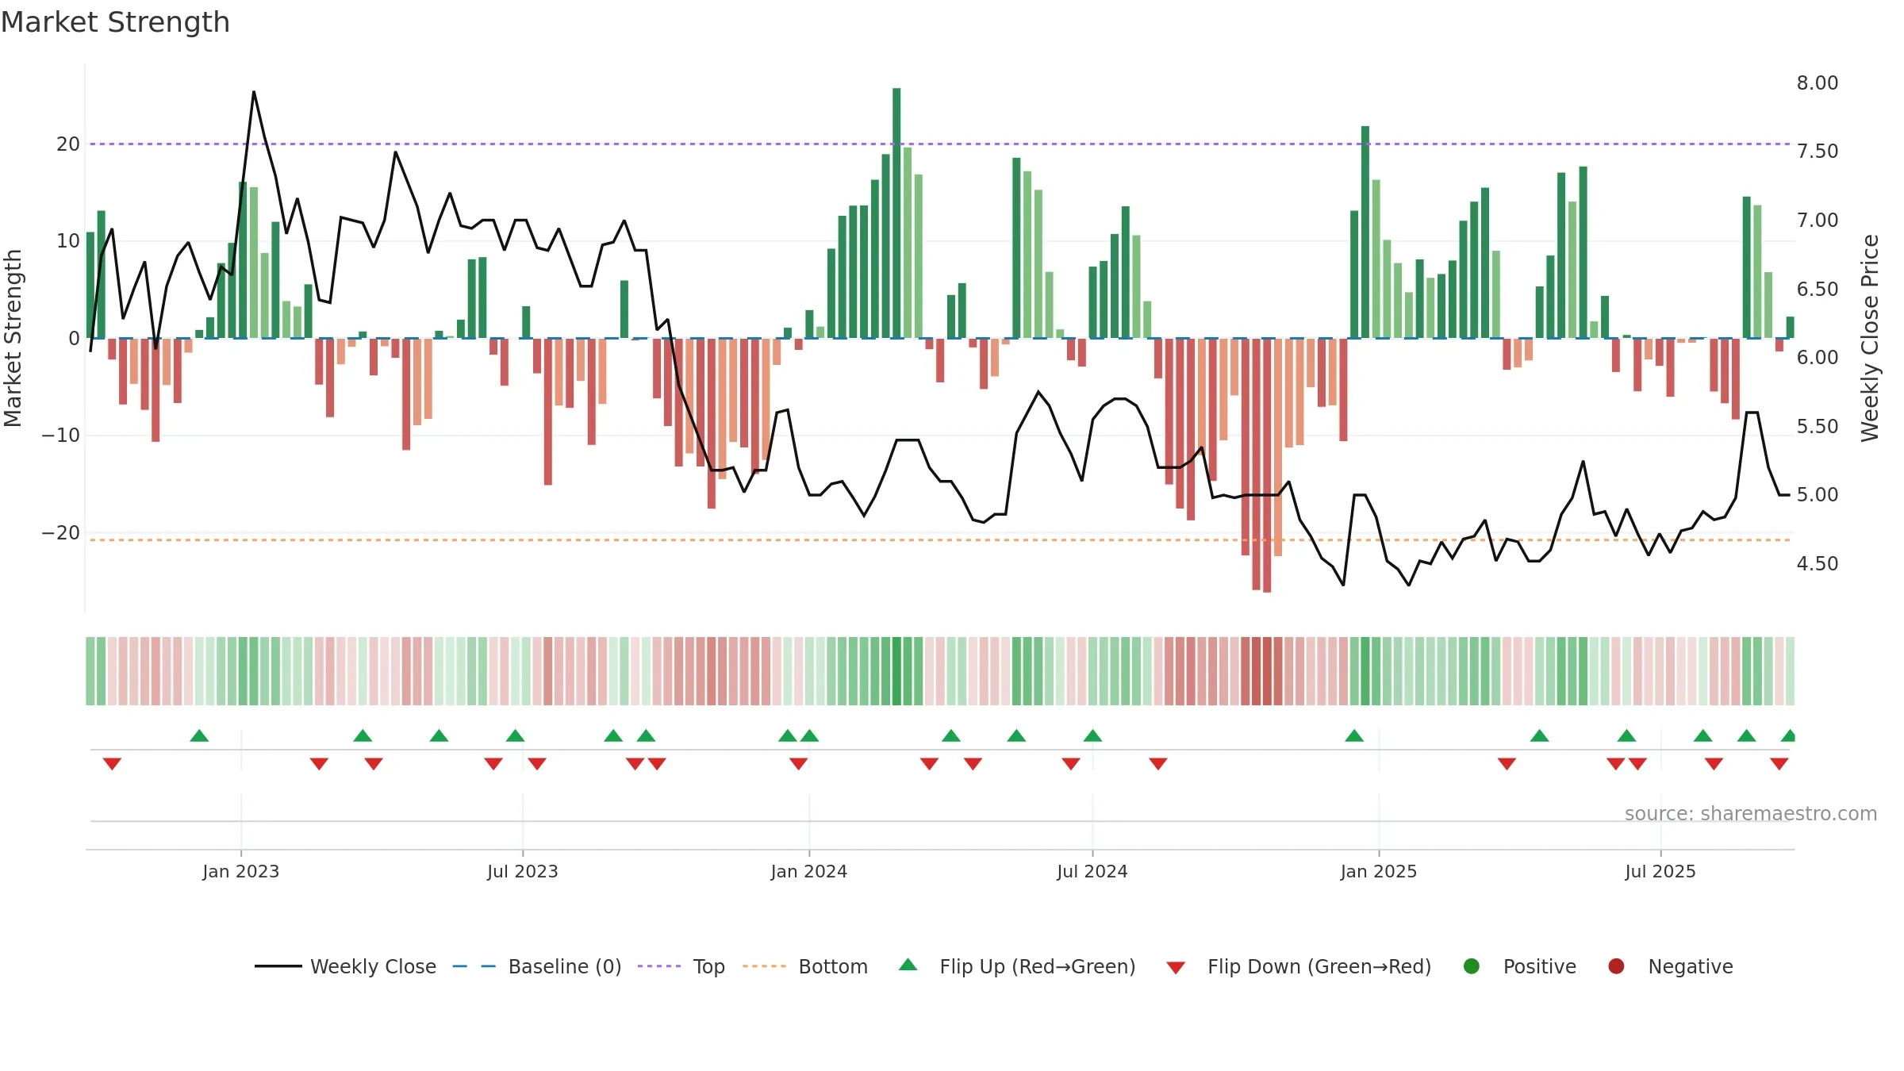Click the '−20' tick on the left axis

click(61, 533)
